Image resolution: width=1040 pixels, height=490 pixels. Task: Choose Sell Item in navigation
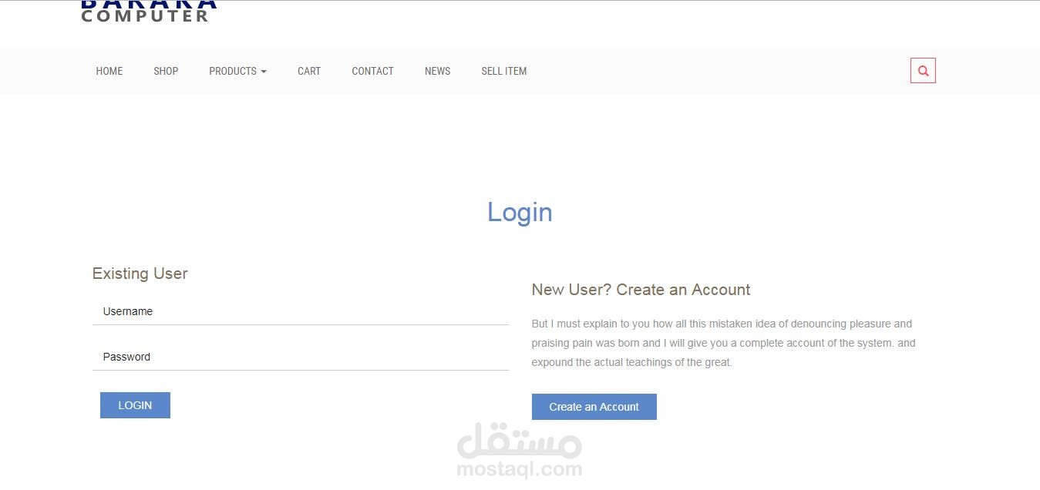504,71
